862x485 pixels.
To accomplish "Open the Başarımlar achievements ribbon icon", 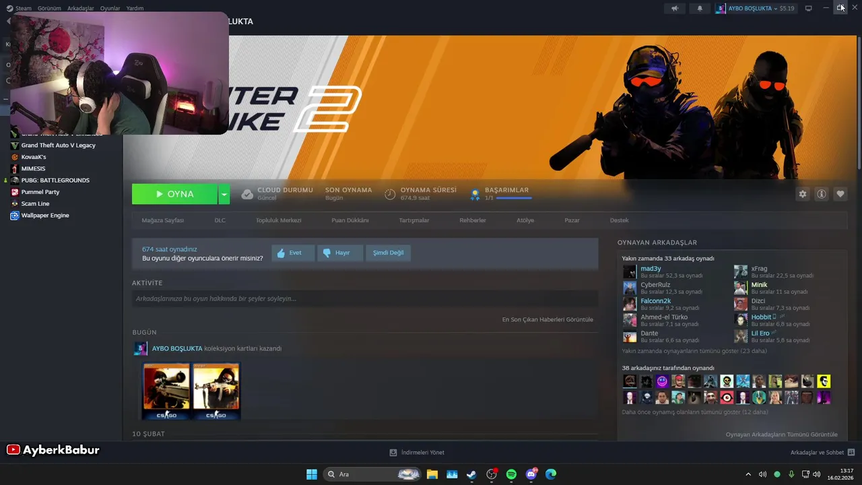I will [475, 194].
